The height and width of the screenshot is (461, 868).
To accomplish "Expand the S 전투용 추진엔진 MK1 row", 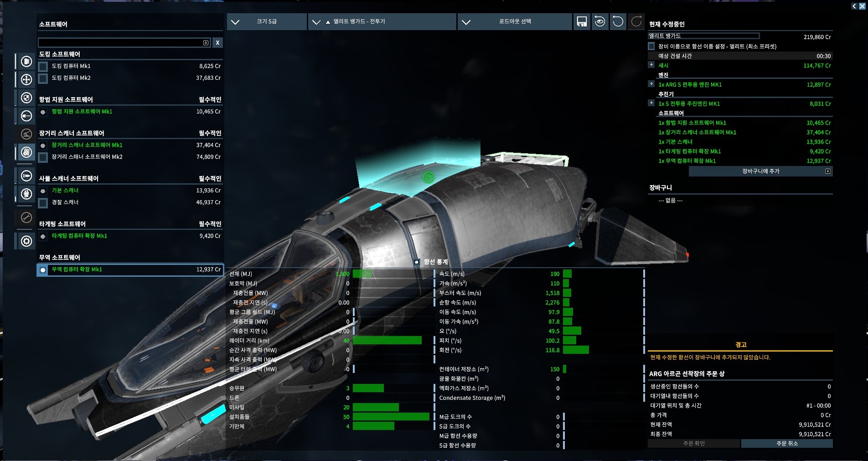I will pyautogui.click(x=651, y=103).
